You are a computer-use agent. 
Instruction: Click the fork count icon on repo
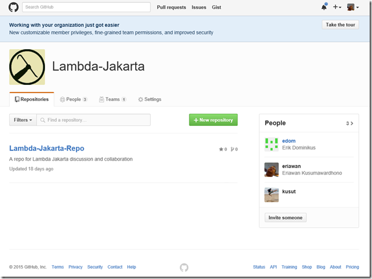(x=232, y=149)
